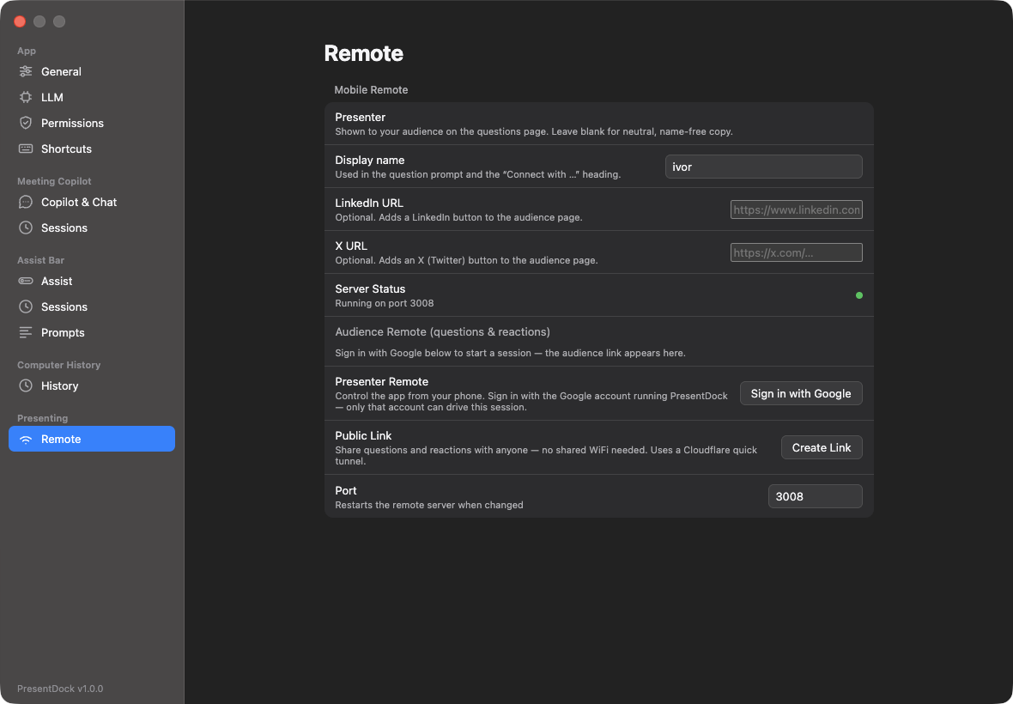Close the window with red button
The height and width of the screenshot is (704, 1013).
[x=20, y=21]
